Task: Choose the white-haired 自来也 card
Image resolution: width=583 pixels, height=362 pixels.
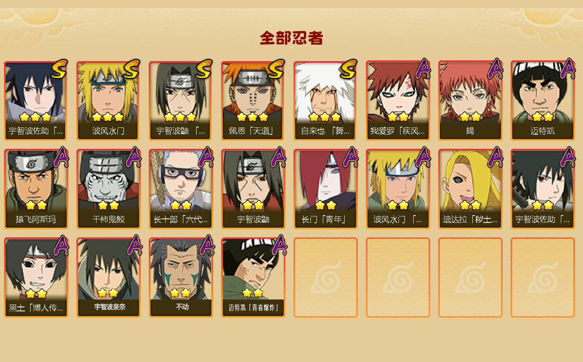Action: click(x=325, y=101)
